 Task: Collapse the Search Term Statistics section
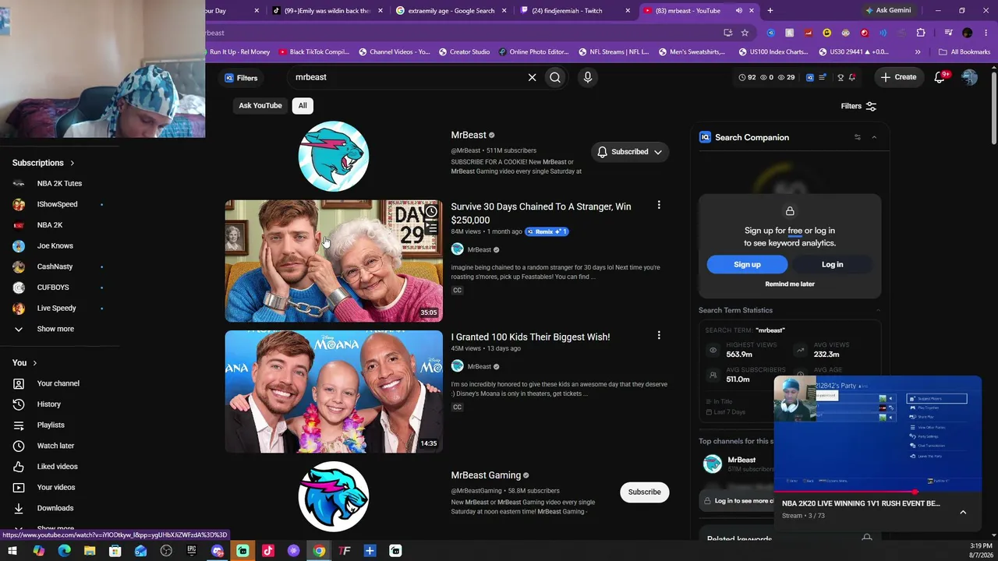(878, 311)
